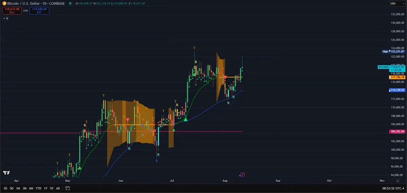
Task: Click the 132,000.00 price axis label
Action: point(397,14)
